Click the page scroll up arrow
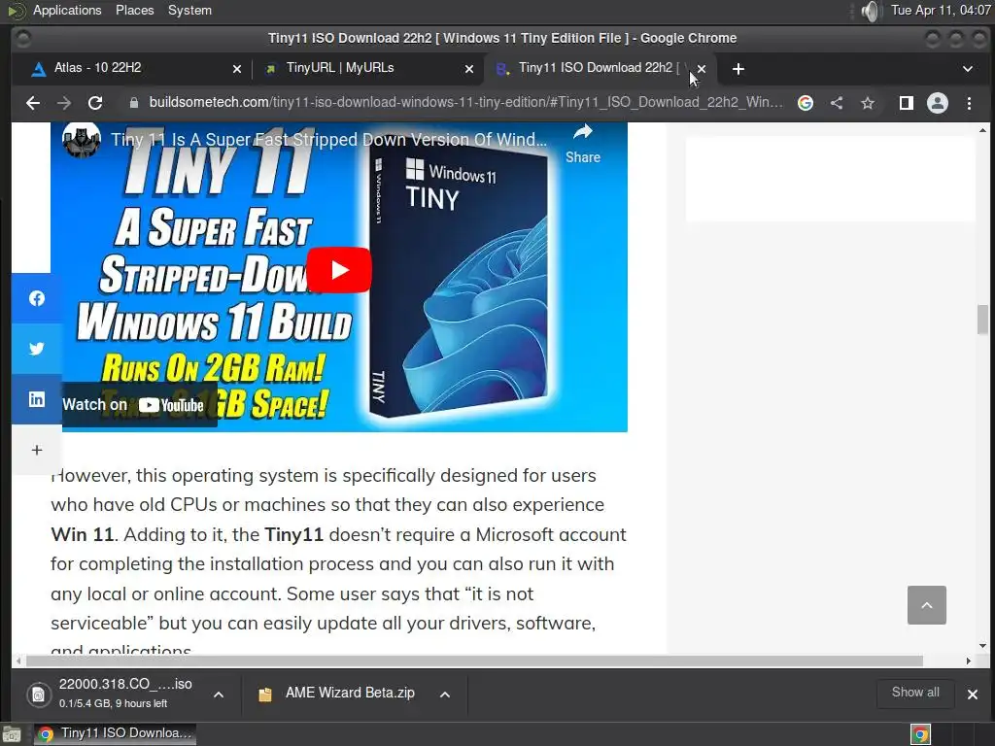995x746 pixels. coord(982,130)
